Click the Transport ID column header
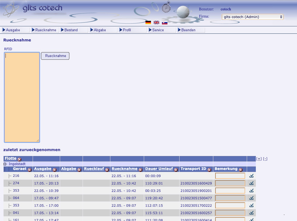Image resolution: width=297 pixels, height=221 pixels. 193,169
